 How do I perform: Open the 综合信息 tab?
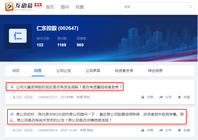pyautogui.click(x=155, y=71)
